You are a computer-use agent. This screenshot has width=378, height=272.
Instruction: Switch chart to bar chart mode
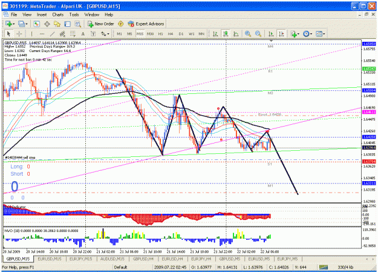click(x=215, y=34)
